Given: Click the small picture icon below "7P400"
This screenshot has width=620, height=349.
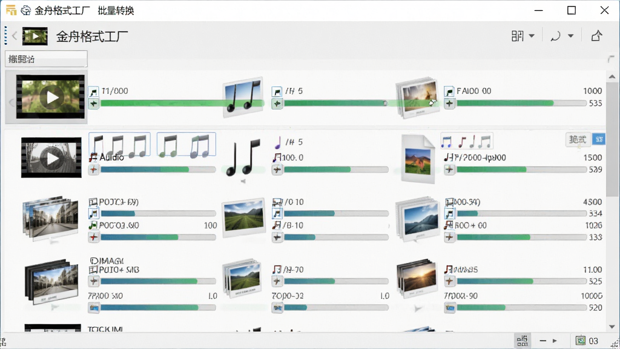Looking at the screenshot, I should (x=94, y=307).
